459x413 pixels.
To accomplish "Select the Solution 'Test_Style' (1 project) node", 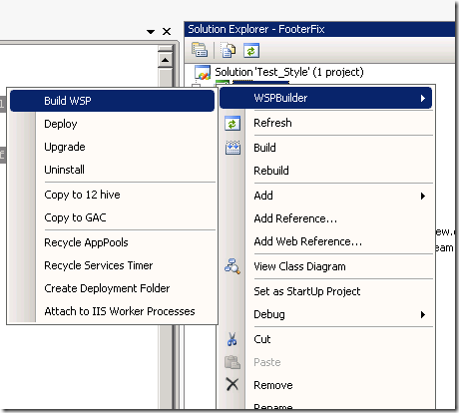I will [x=289, y=72].
